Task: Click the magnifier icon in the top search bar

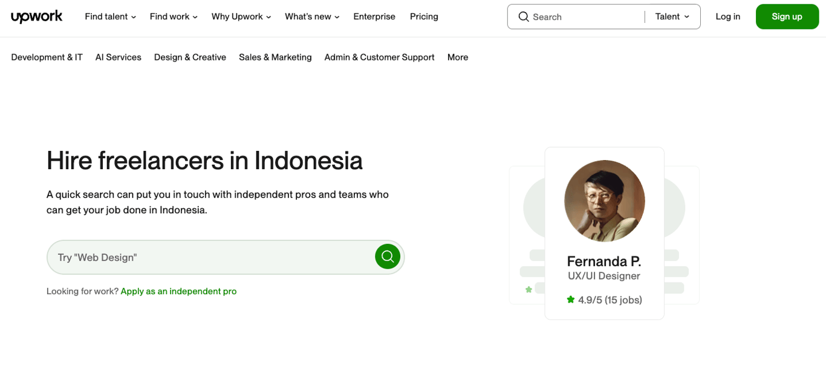Action: 524,16
